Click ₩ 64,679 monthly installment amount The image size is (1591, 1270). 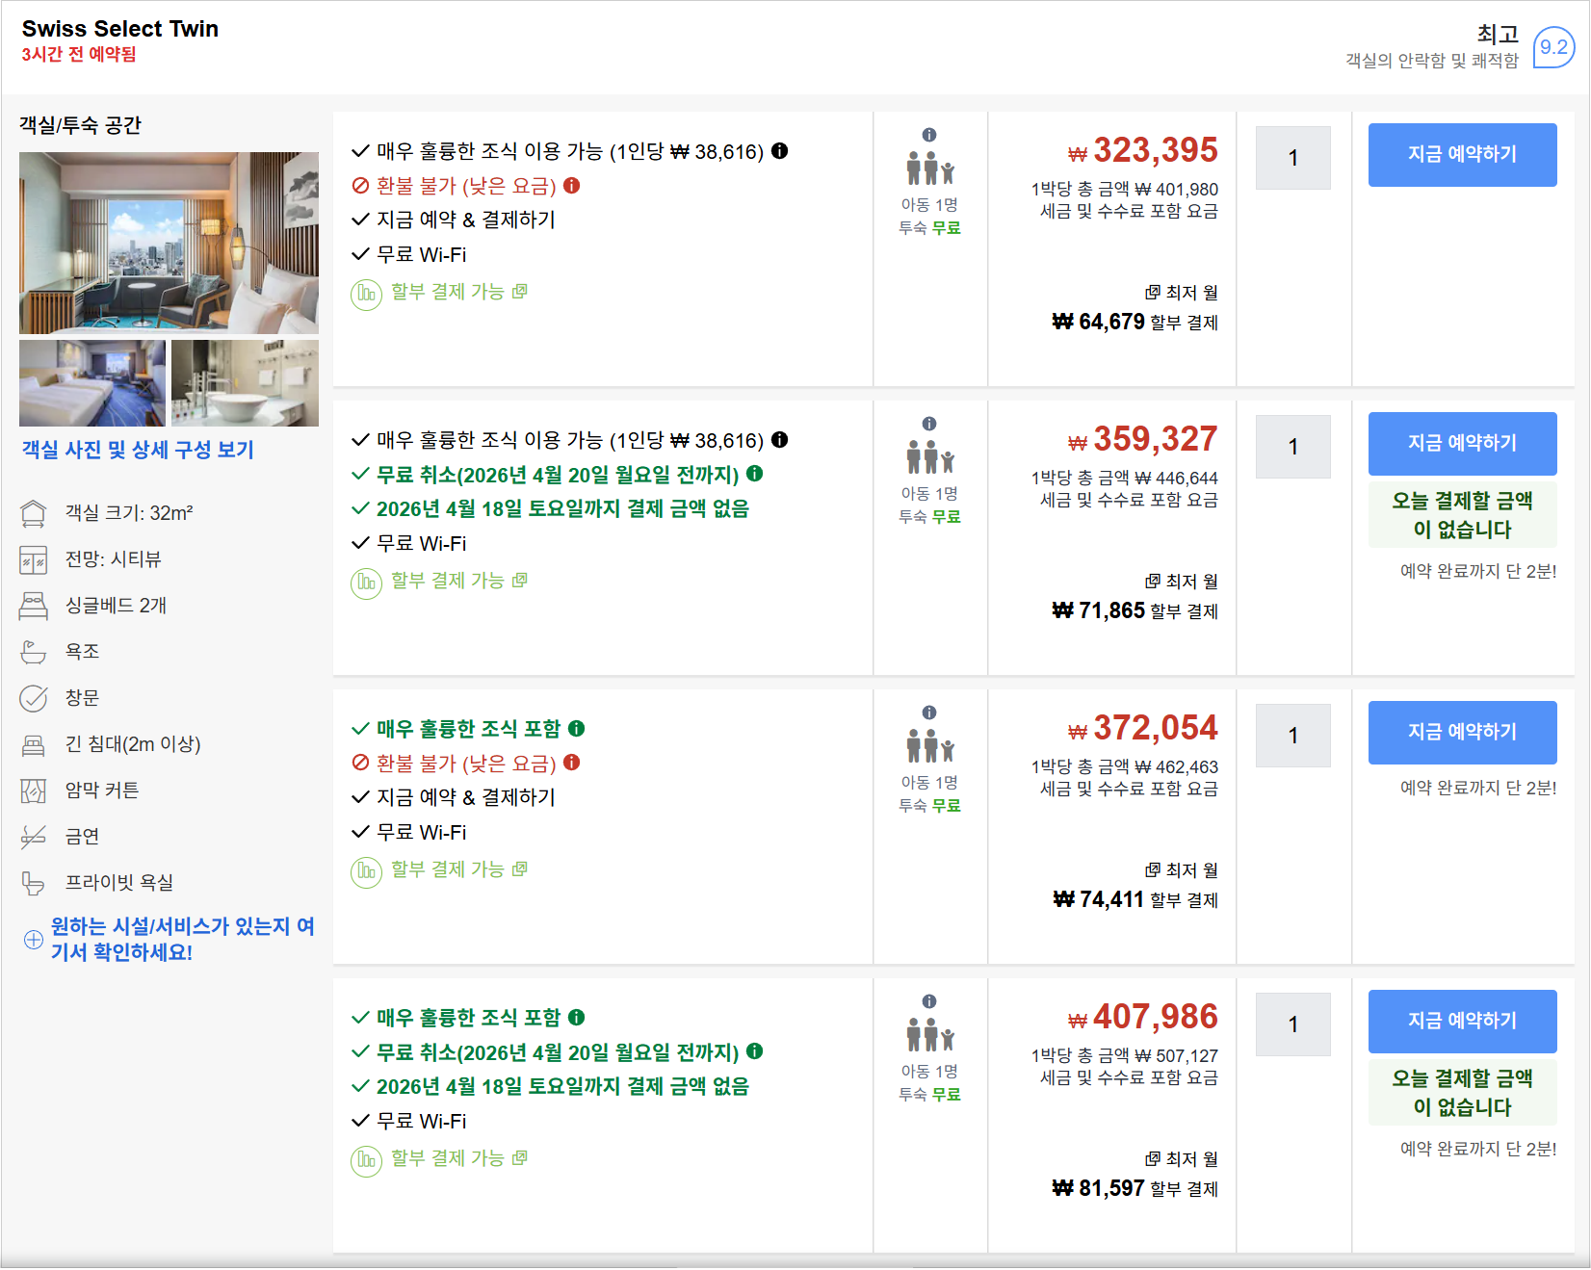pos(1098,322)
